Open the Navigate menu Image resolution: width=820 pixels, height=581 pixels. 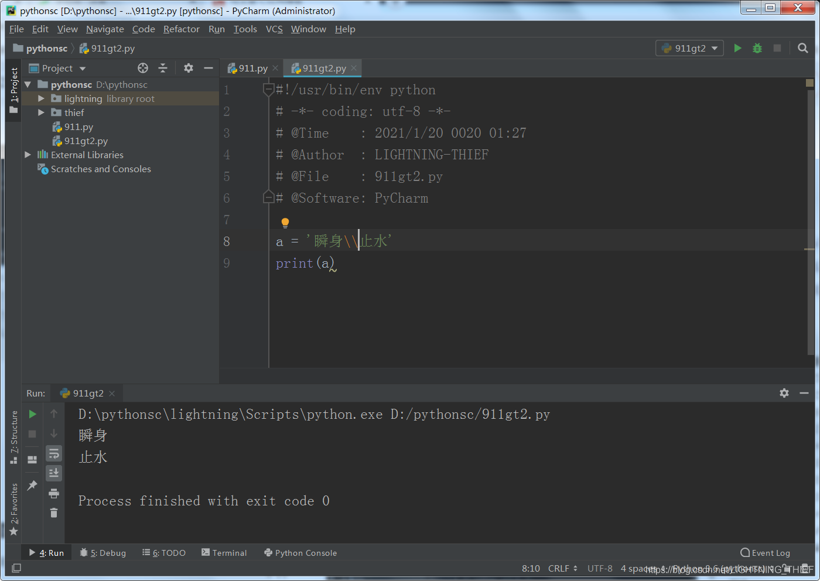click(x=105, y=29)
